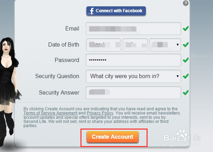Screen dimensions: 213x152
Task: Click the green checkmark beside Email
Action: point(186,29)
